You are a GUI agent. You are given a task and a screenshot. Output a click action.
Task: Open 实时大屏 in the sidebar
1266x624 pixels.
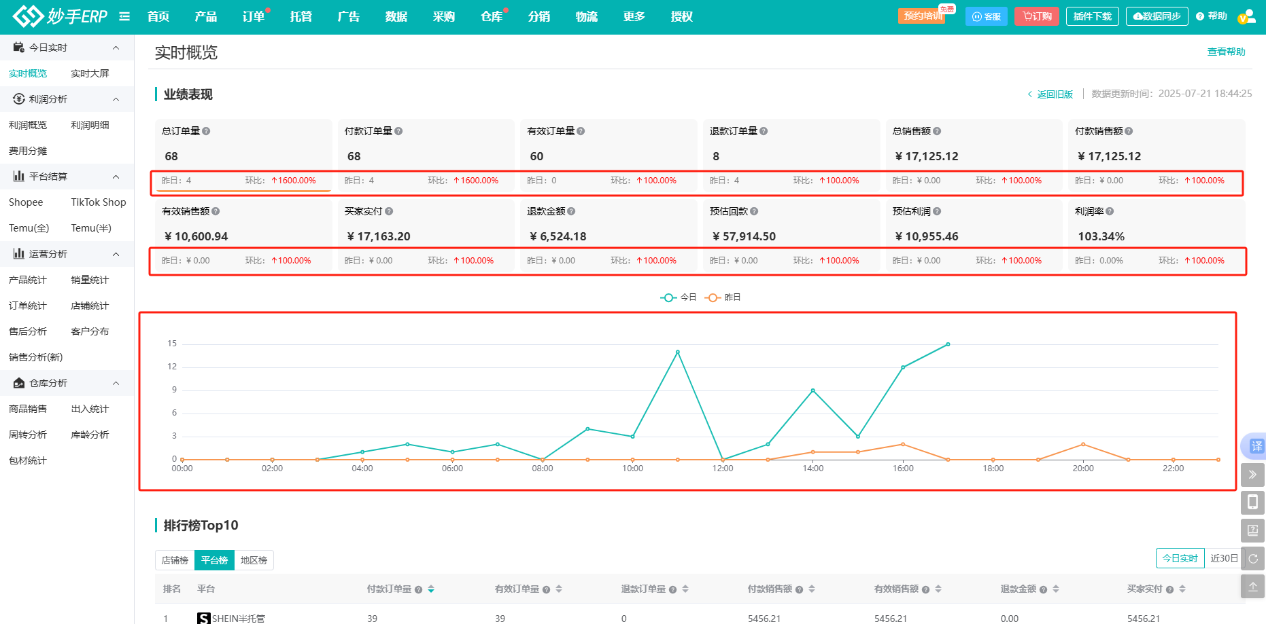[x=90, y=73]
